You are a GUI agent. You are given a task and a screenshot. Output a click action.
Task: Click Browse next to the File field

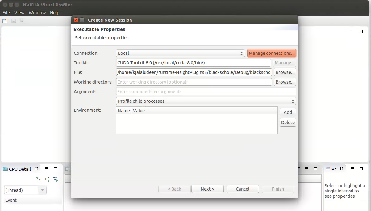coord(285,72)
